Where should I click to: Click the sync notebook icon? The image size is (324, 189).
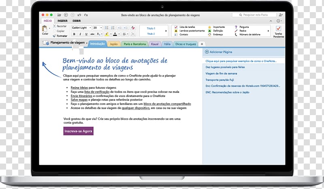tap(46, 43)
